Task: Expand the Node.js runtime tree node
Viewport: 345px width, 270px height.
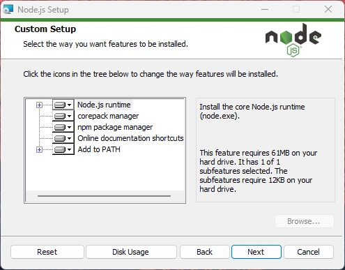Action: tap(39, 105)
